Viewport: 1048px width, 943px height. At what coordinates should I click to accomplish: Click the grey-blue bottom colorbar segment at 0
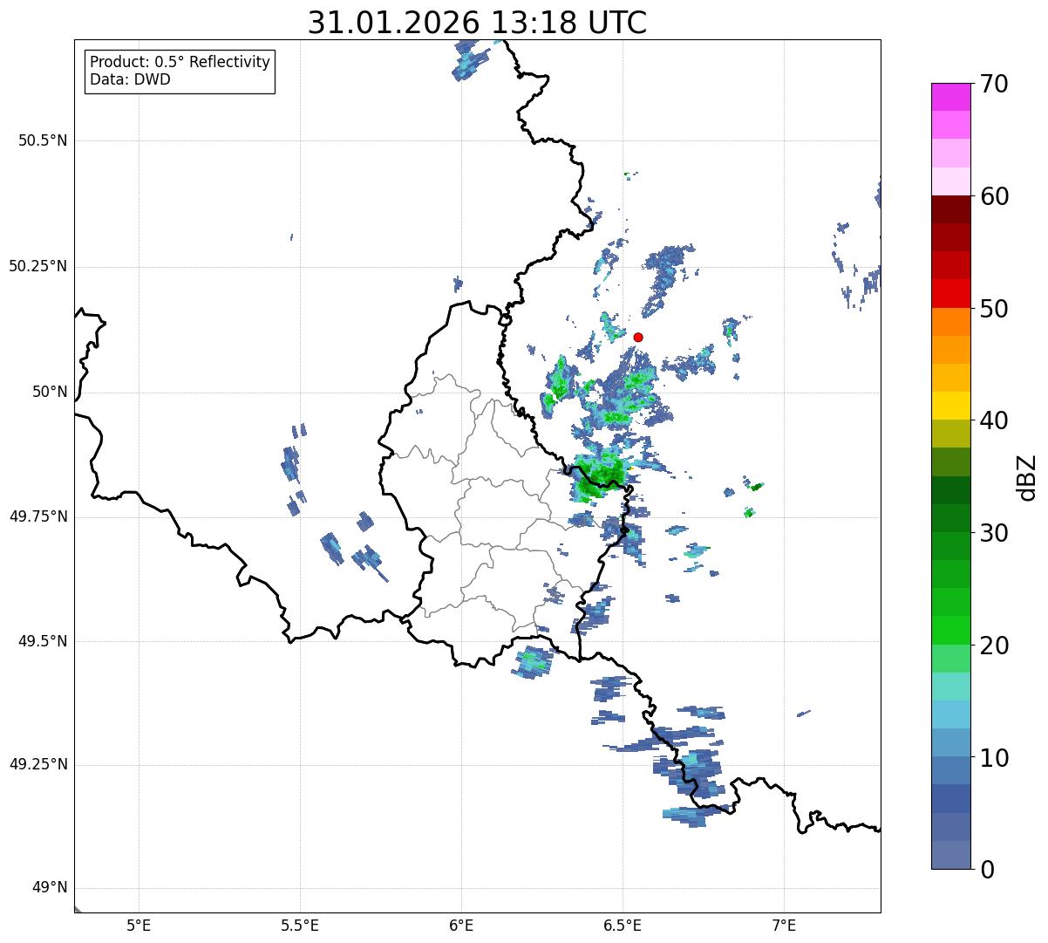(x=951, y=854)
